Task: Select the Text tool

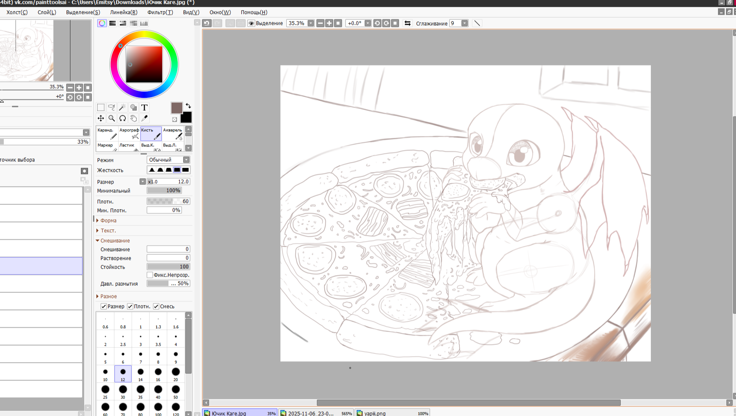Action: tap(144, 108)
